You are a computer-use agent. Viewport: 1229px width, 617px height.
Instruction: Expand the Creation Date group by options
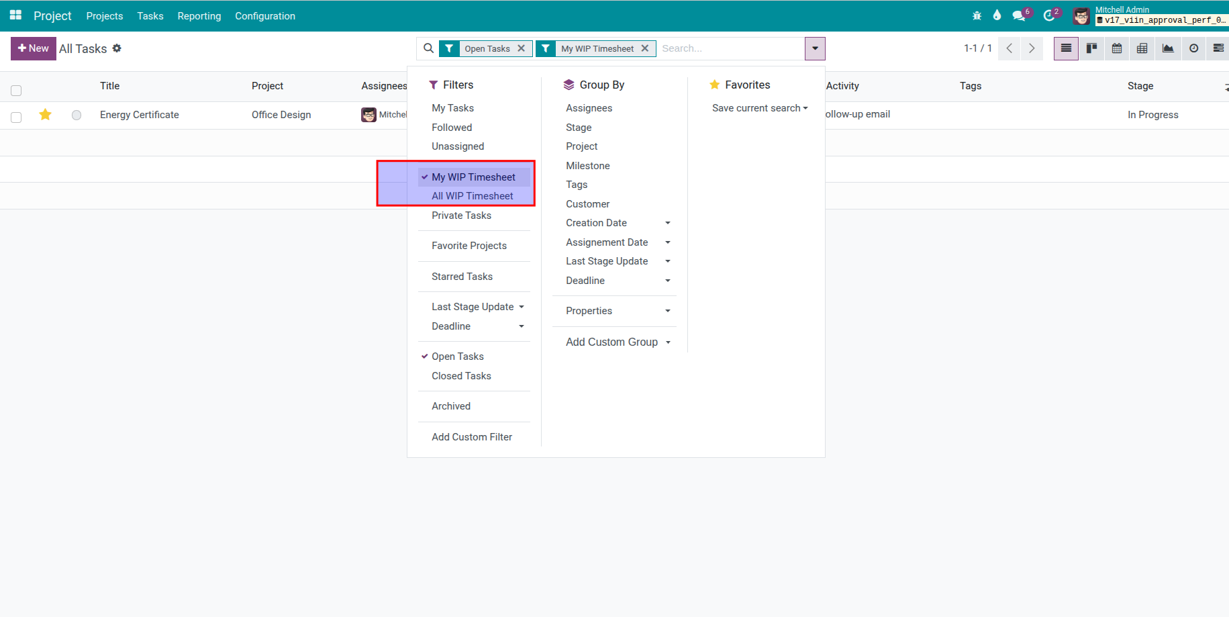click(668, 222)
